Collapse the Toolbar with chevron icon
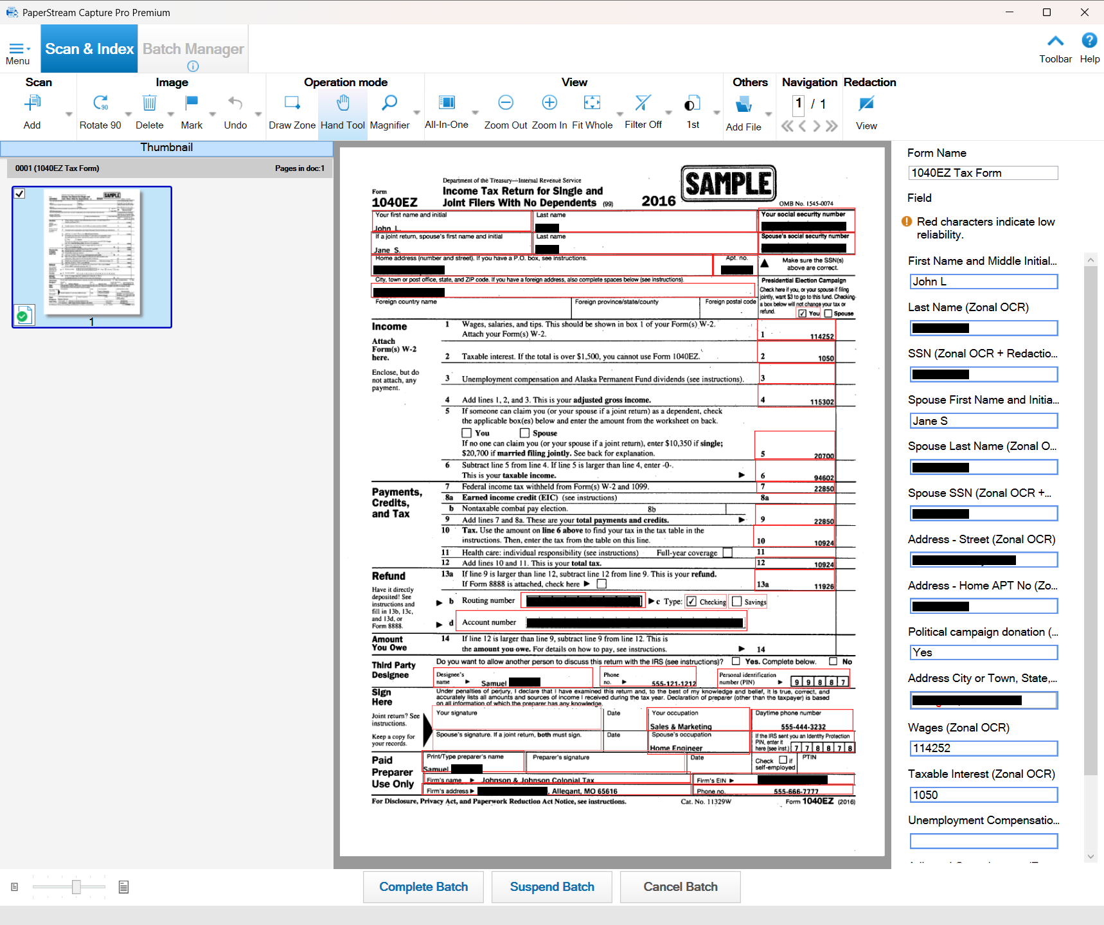Image resolution: width=1104 pixels, height=925 pixels. (x=1055, y=41)
